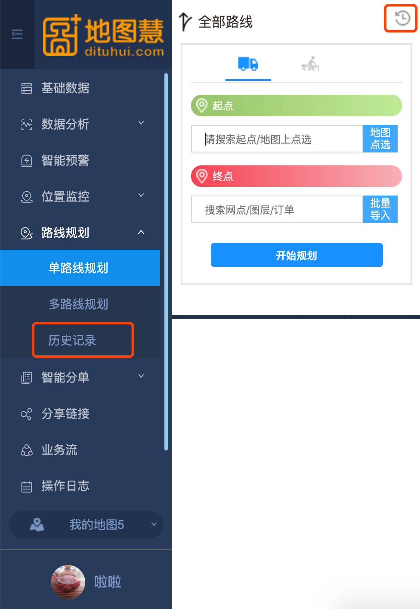Image resolution: width=420 pixels, height=609 pixels.
Task: Click the 分享链接 share icon
Action: tap(27, 414)
